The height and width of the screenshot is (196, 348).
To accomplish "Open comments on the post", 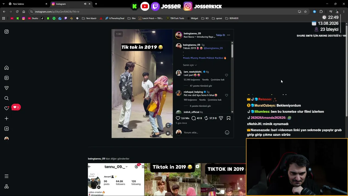I will [194, 118].
